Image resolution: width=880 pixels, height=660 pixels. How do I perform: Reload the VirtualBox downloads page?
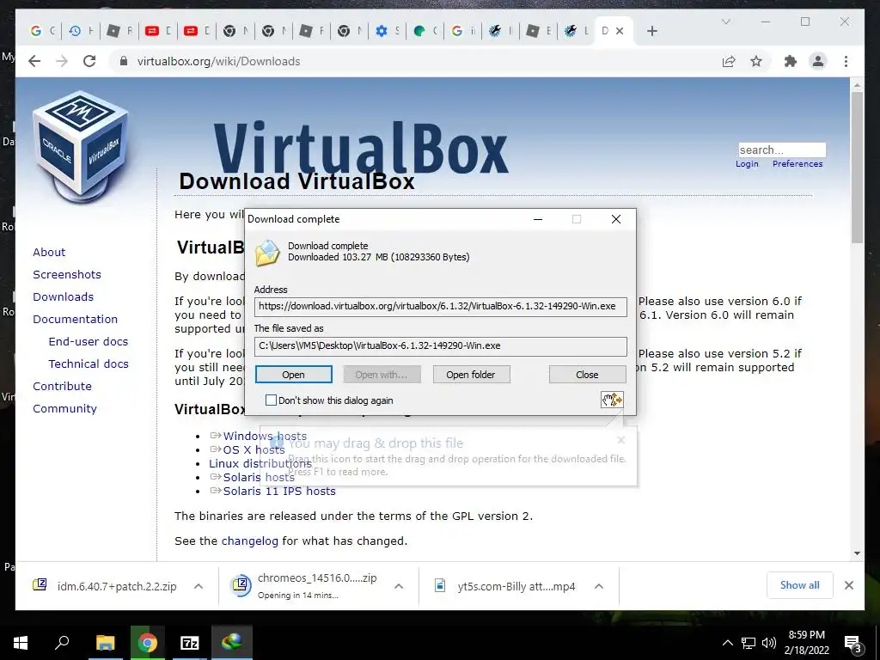tap(89, 61)
